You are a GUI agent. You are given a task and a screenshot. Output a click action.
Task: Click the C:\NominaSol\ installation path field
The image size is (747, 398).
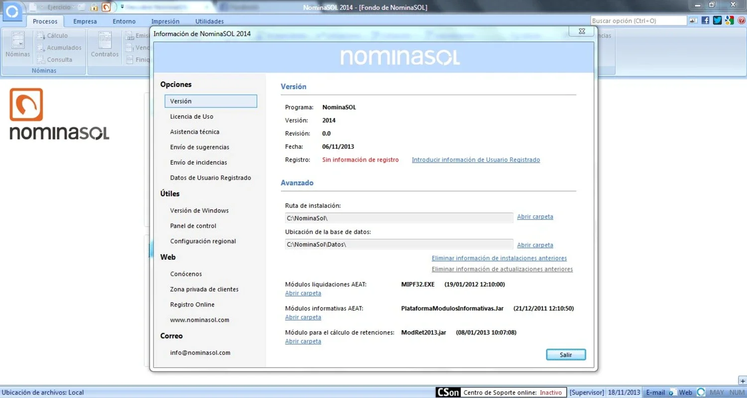click(399, 217)
